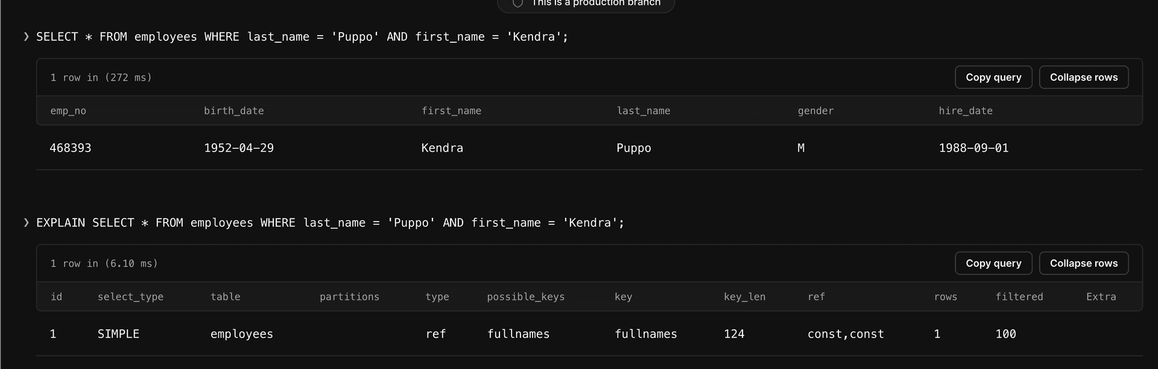This screenshot has height=369, width=1158.
Task: Collapse rows of the SELECT result table
Action: 1084,77
